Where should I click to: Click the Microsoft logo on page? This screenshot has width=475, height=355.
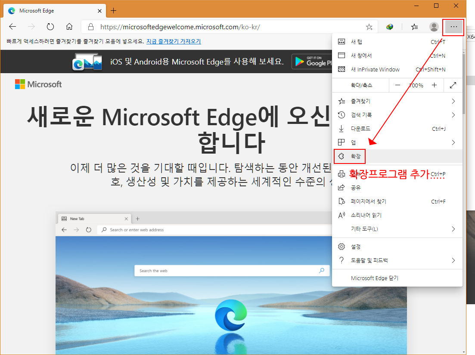(x=38, y=84)
